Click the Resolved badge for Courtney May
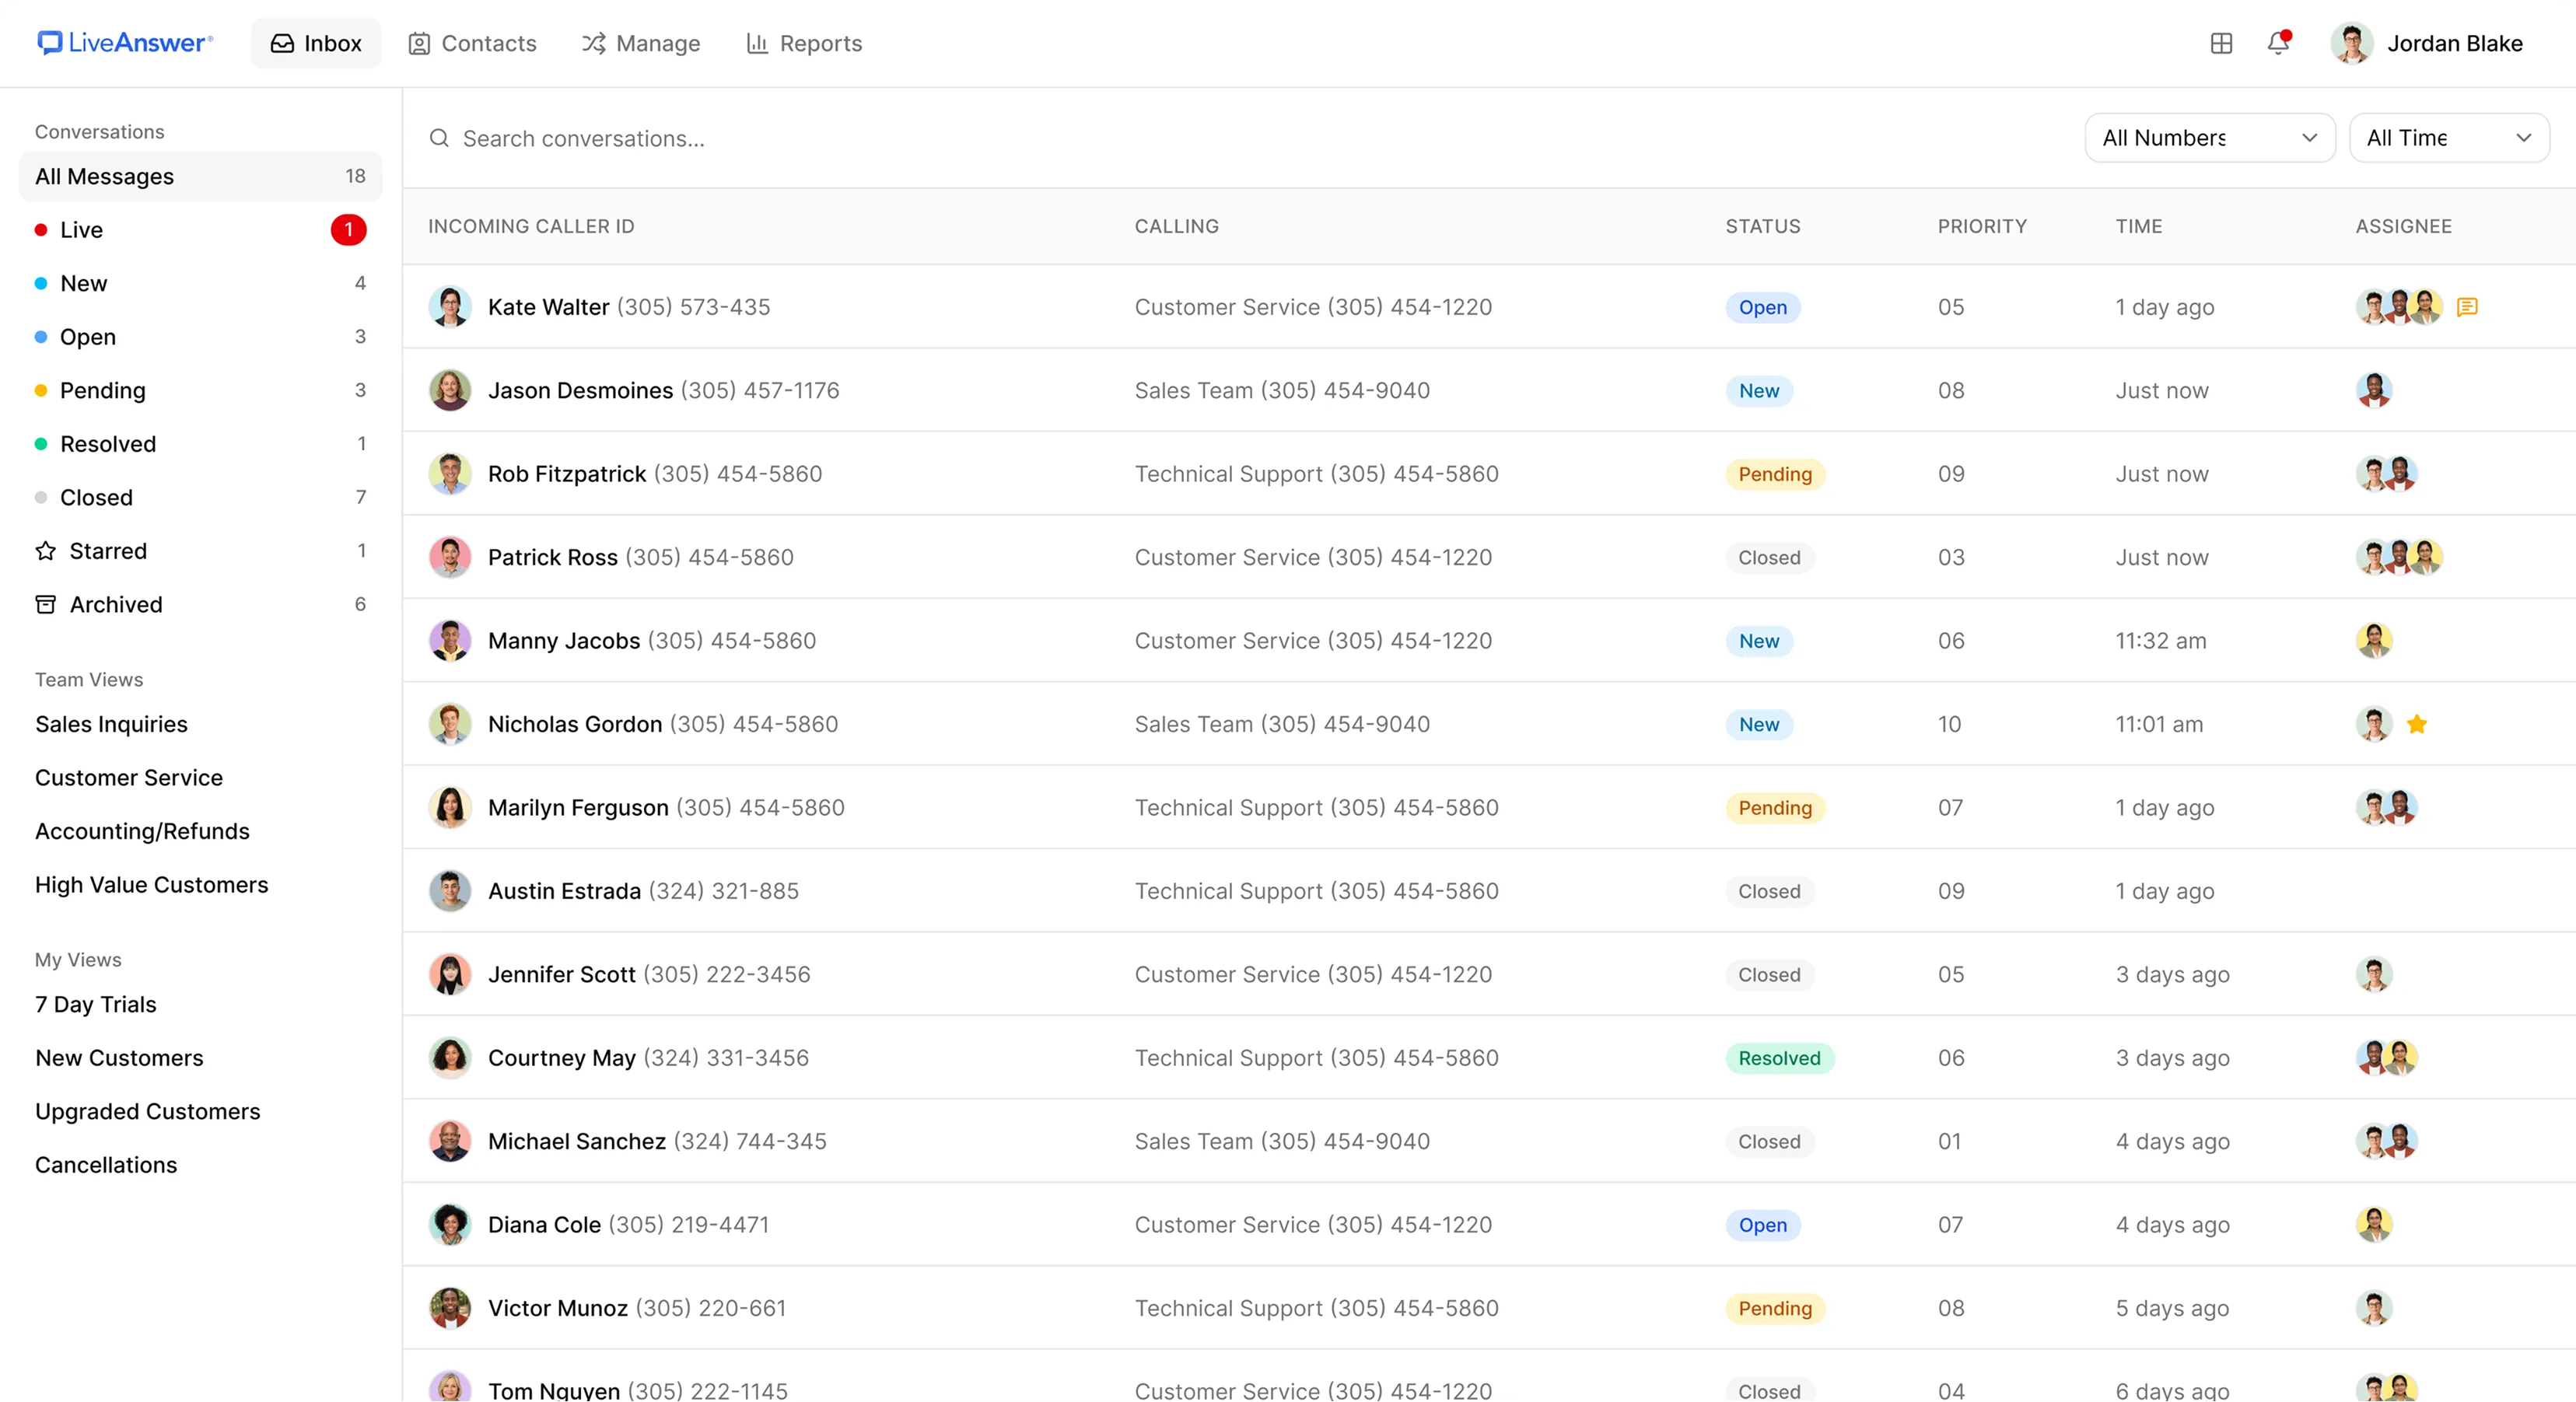The width and height of the screenshot is (2576, 1402). coord(1779,1058)
